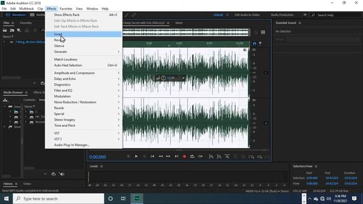Screen dimensions: 363x204
Task: Toggle Skip Selection button in transport
Action: (x=200, y=156)
